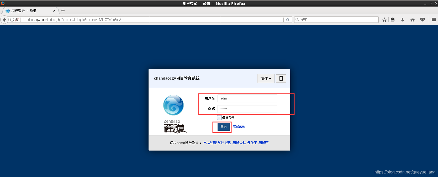Screen dimensions: 438x177
Task: Click the 搜索 search box
Action: (x=336, y=20)
